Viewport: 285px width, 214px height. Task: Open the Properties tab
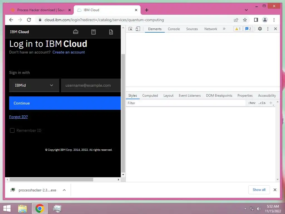pyautogui.click(x=245, y=96)
